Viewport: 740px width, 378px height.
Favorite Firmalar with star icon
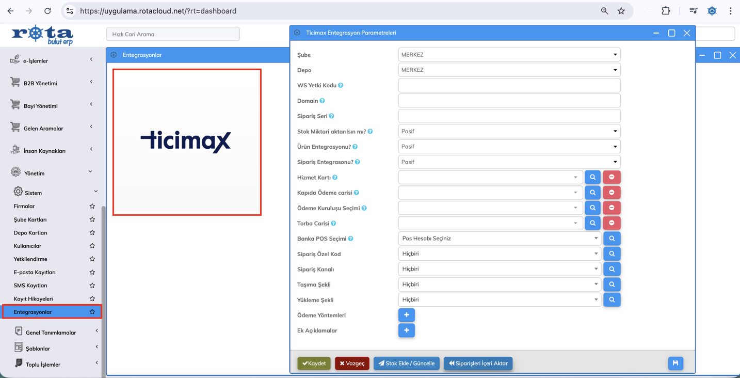92,206
